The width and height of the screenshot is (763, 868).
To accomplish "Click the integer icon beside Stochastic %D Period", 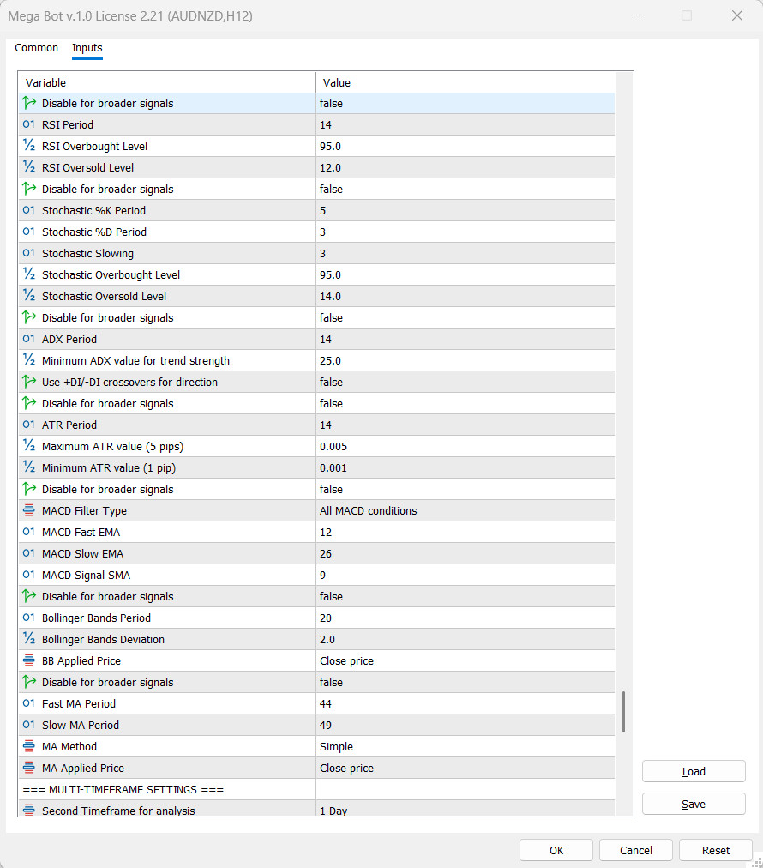I will [29, 232].
